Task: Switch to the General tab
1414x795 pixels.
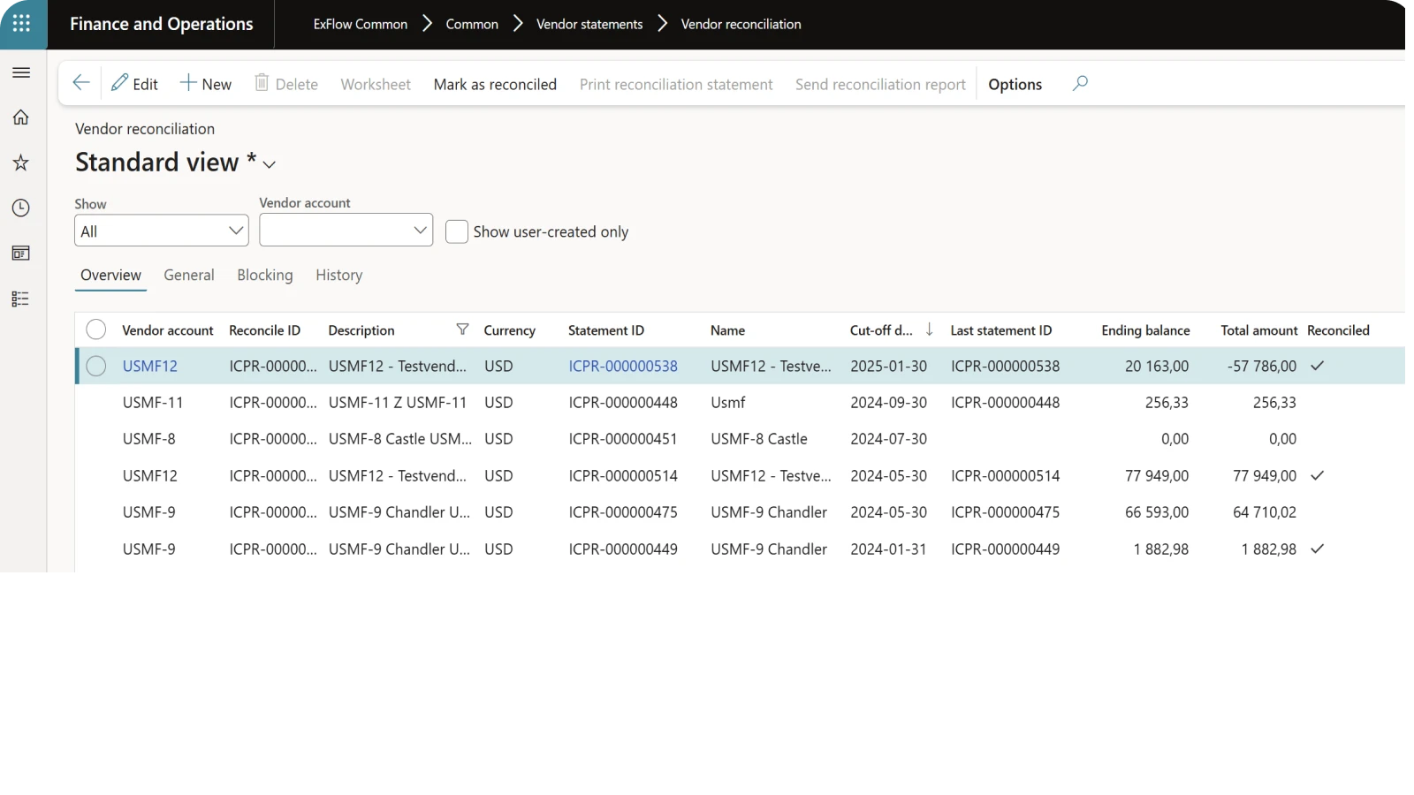Action: (x=189, y=275)
